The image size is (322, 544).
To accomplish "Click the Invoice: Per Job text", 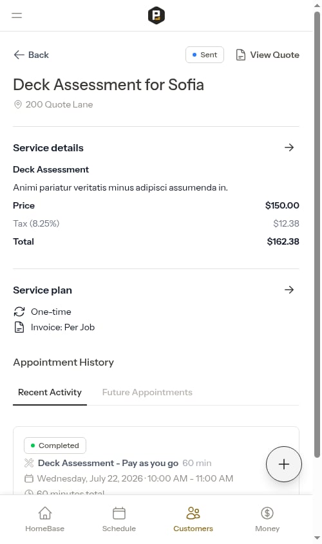I will [63, 327].
